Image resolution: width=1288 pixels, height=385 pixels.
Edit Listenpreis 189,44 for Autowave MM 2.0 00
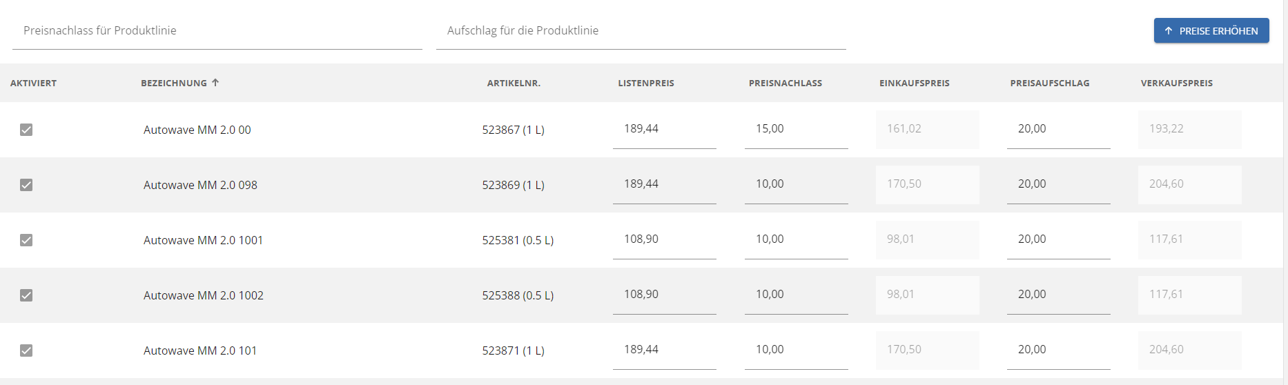pos(665,130)
